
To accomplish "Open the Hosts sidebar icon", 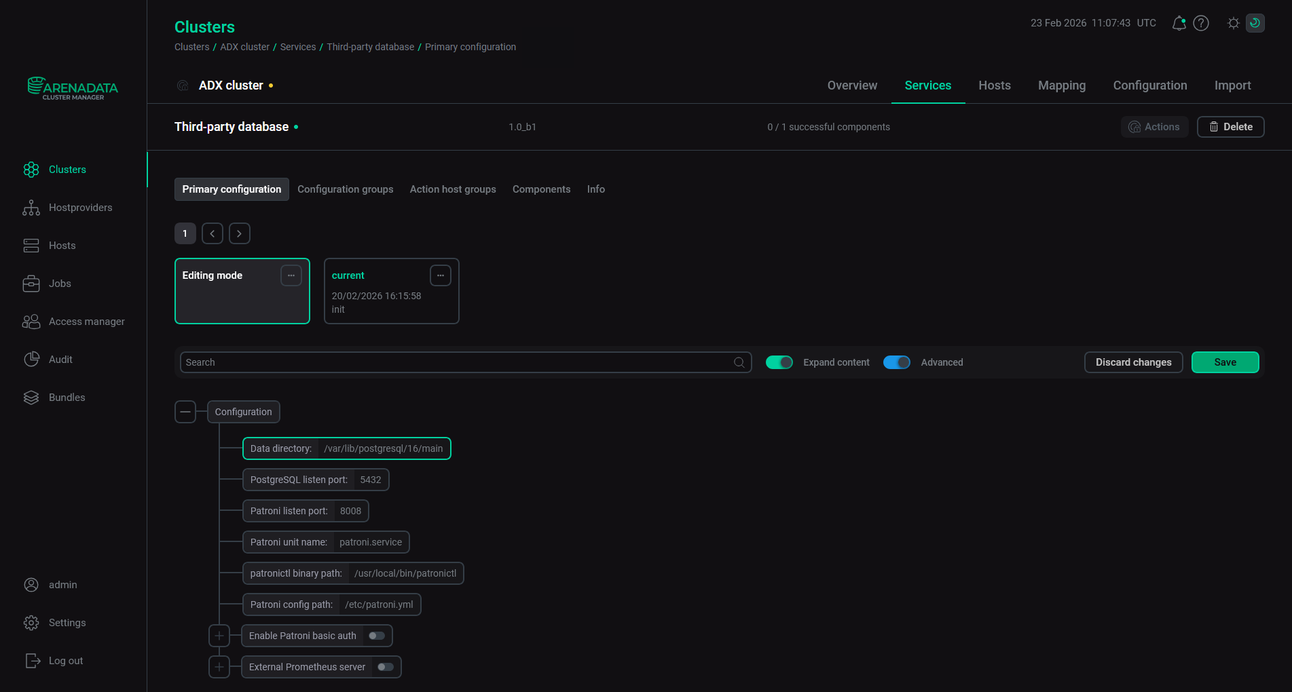I will point(31,246).
